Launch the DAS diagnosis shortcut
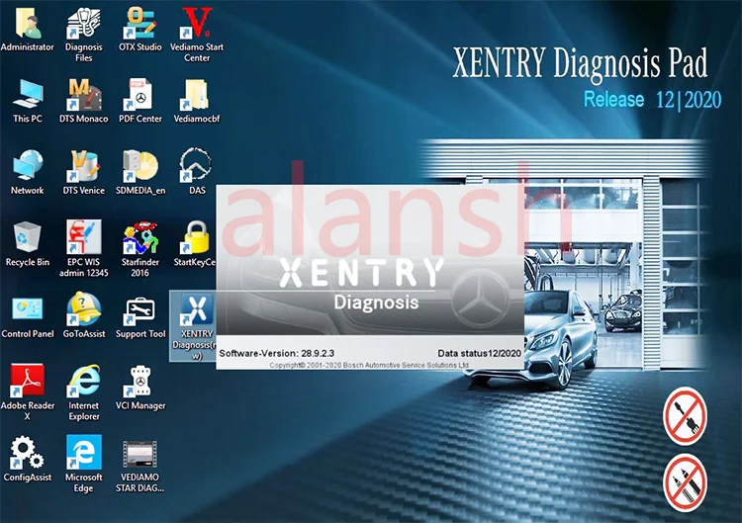This screenshot has height=523, width=742. pyautogui.click(x=197, y=171)
